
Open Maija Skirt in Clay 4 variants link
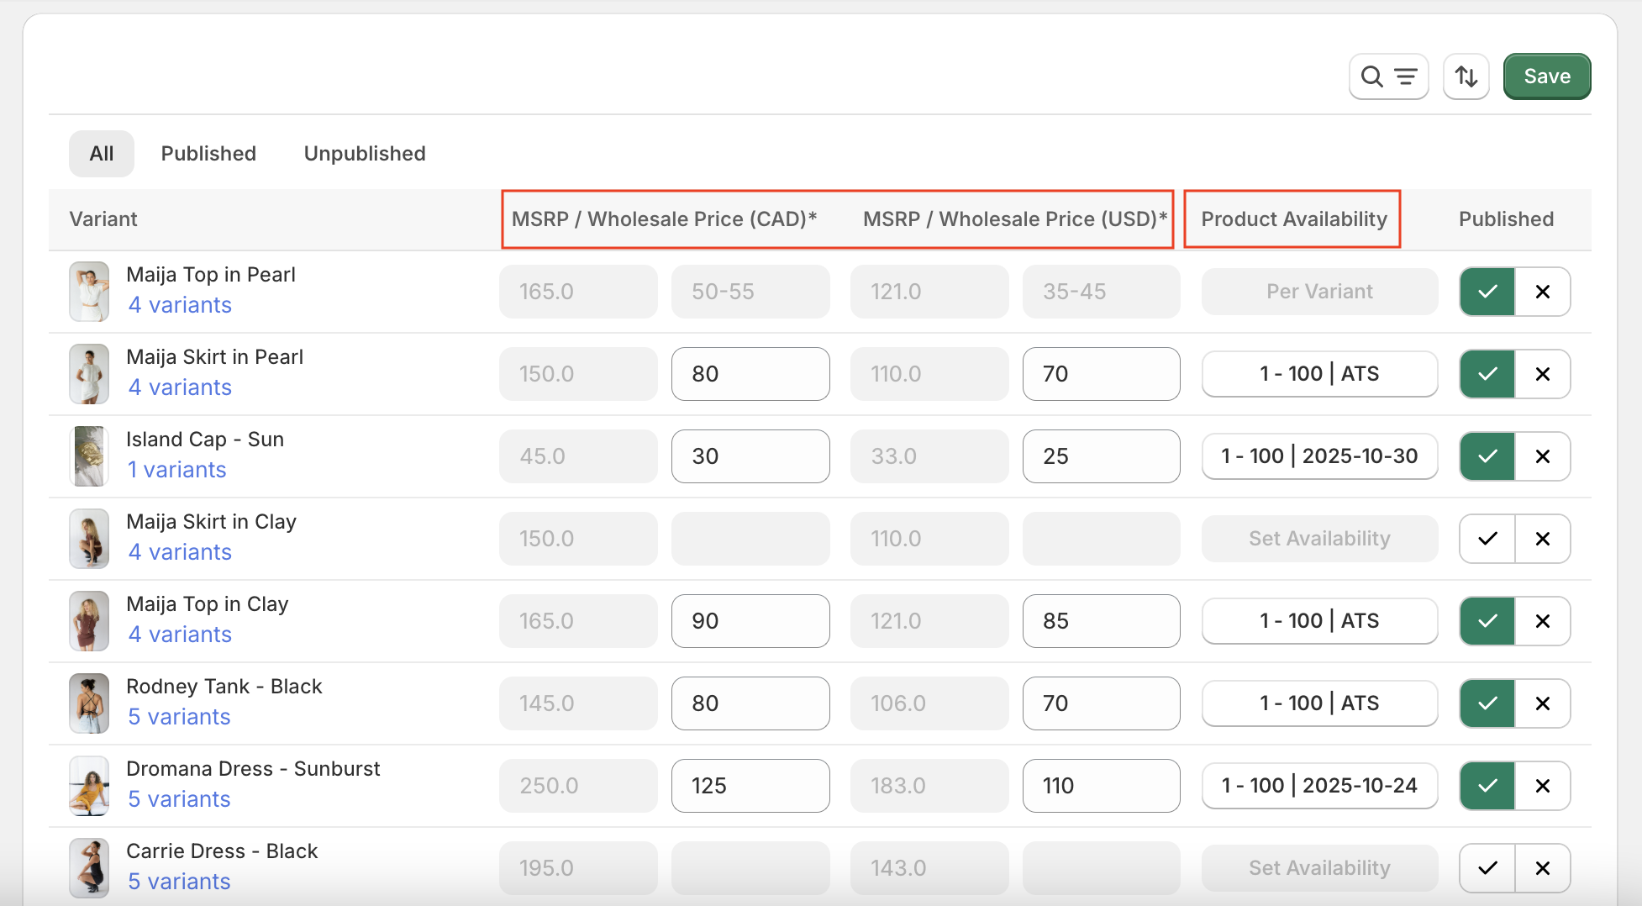pyautogui.click(x=180, y=552)
